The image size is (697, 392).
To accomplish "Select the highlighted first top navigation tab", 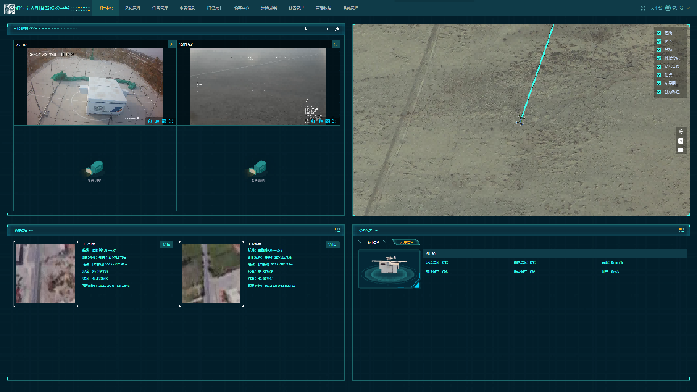I will pyautogui.click(x=105, y=8).
